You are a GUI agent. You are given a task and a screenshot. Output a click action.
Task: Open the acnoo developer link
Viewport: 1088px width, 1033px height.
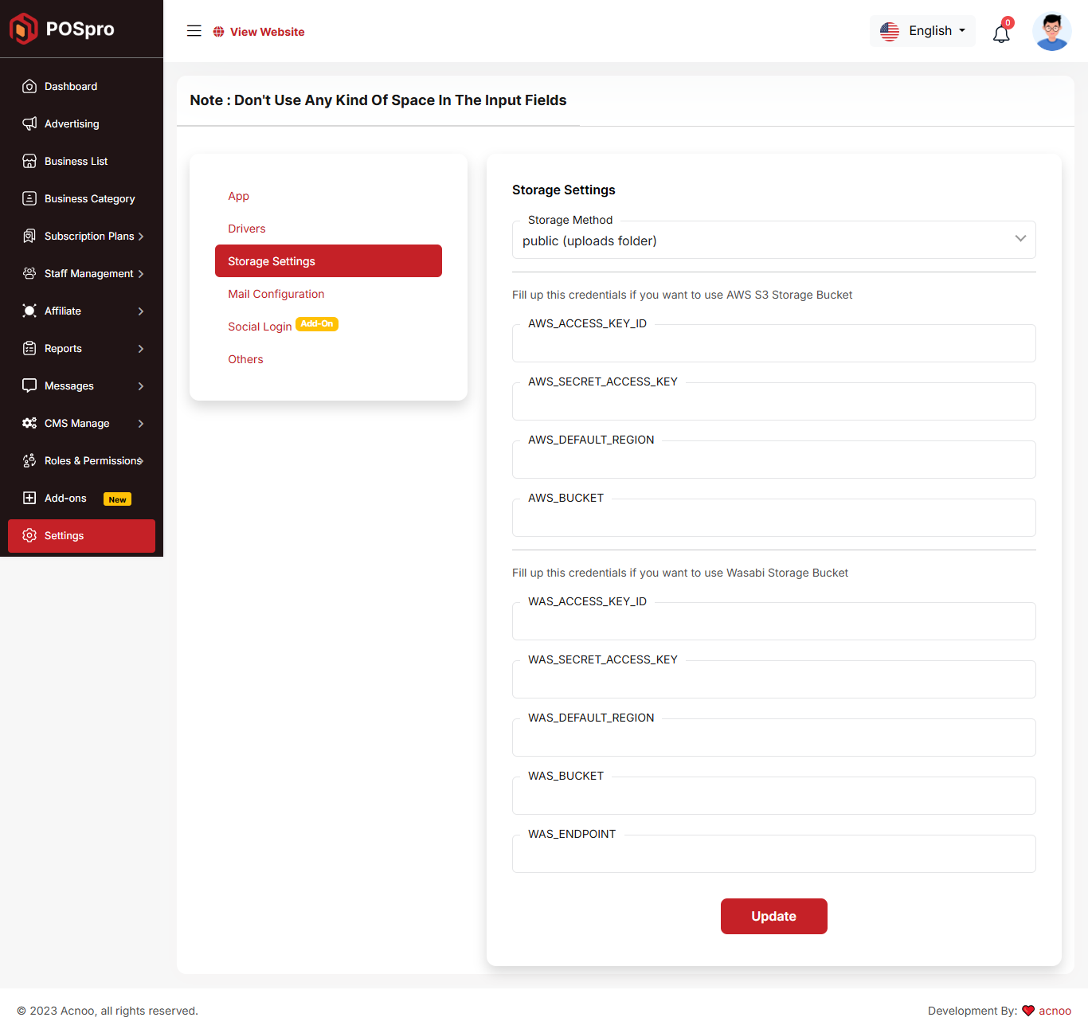pyautogui.click(x=1055, y=1011)
